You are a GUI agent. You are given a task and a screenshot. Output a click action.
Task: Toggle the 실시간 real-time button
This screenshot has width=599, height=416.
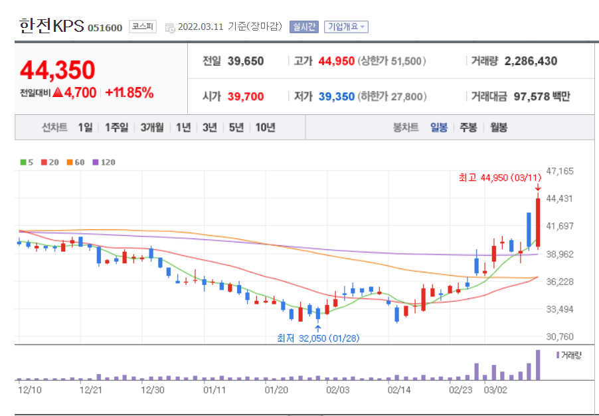(303, 27)
